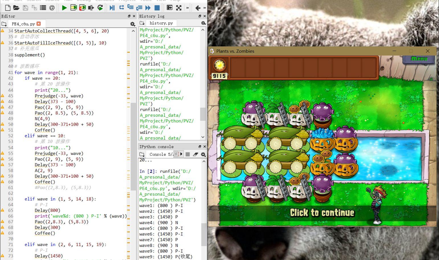Maximize the current pane

[170, 8]
